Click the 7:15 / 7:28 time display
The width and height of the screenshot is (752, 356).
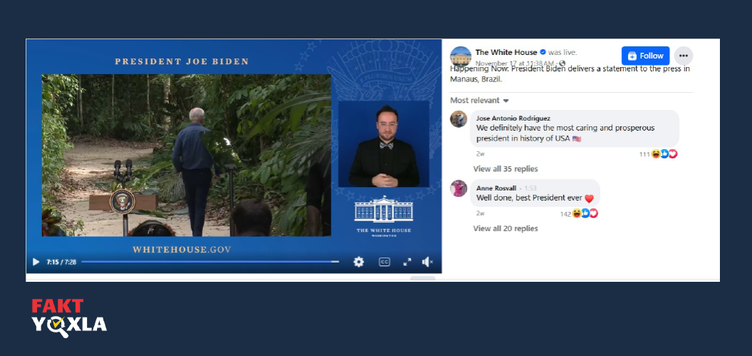click(x=61, y=262)
